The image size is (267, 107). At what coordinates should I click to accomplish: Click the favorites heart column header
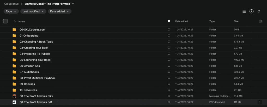(x=169, y=21)
